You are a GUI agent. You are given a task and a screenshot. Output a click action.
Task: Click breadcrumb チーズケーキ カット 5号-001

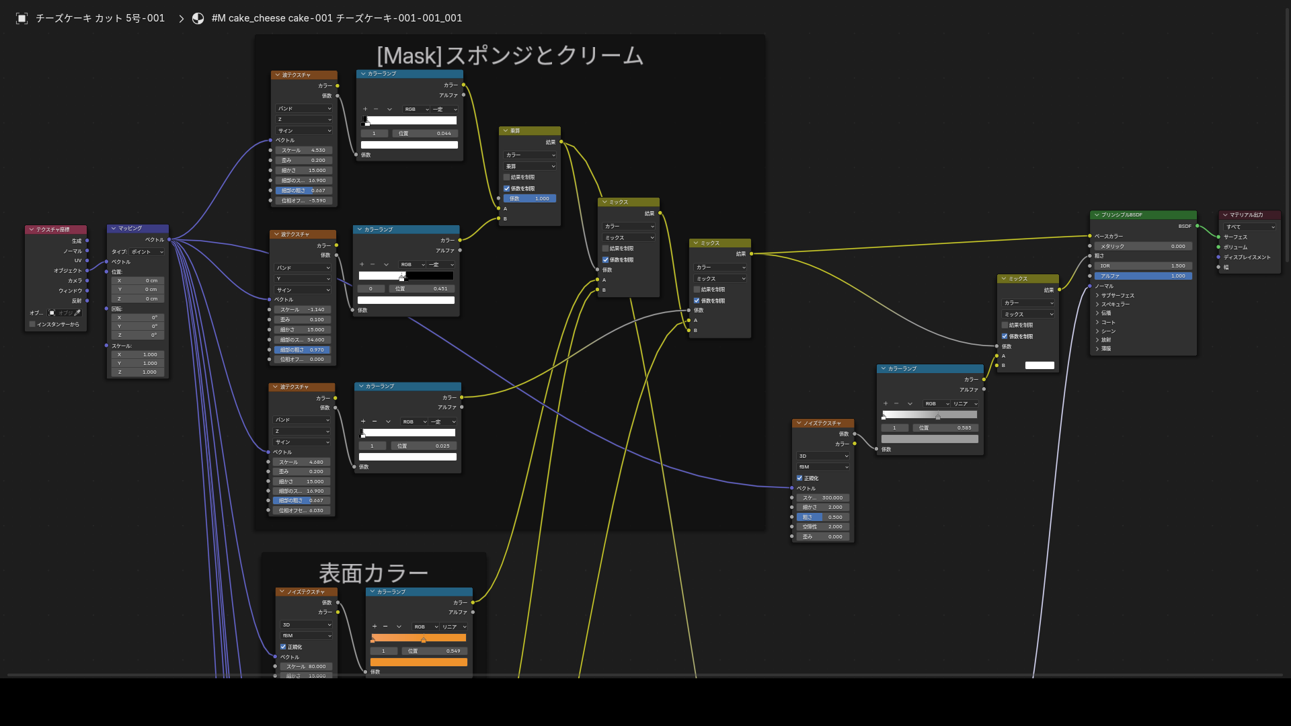[x=100, y=18]
